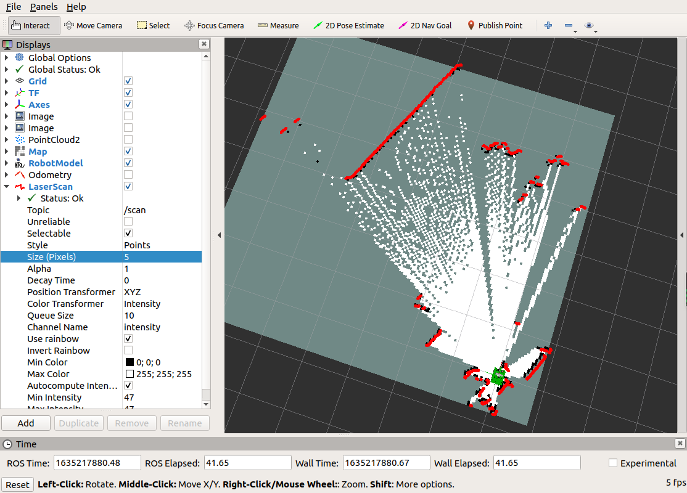This screenshot has height=493, width=687.
Task: Click the Grid display icon
Action: click(20, 81)
